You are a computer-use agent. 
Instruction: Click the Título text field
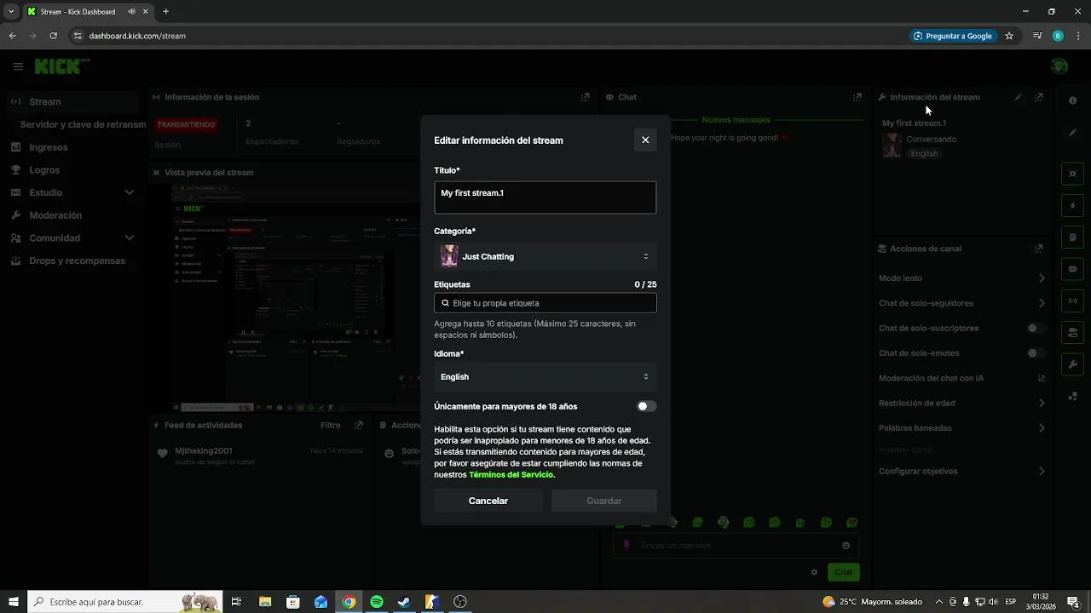545,198
